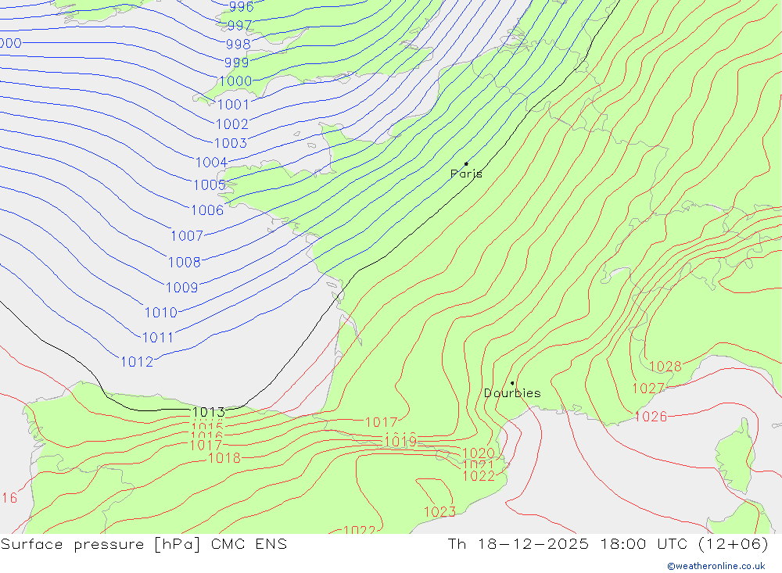Pick the 1003 isobar value
782x573 pixels.
231,144
